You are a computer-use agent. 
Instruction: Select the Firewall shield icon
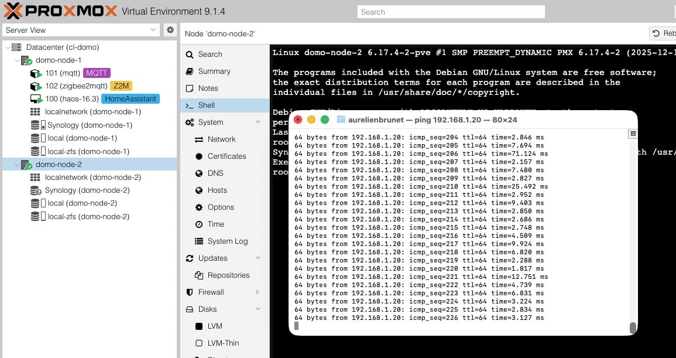pyautogui.click(x=189, y=292)
